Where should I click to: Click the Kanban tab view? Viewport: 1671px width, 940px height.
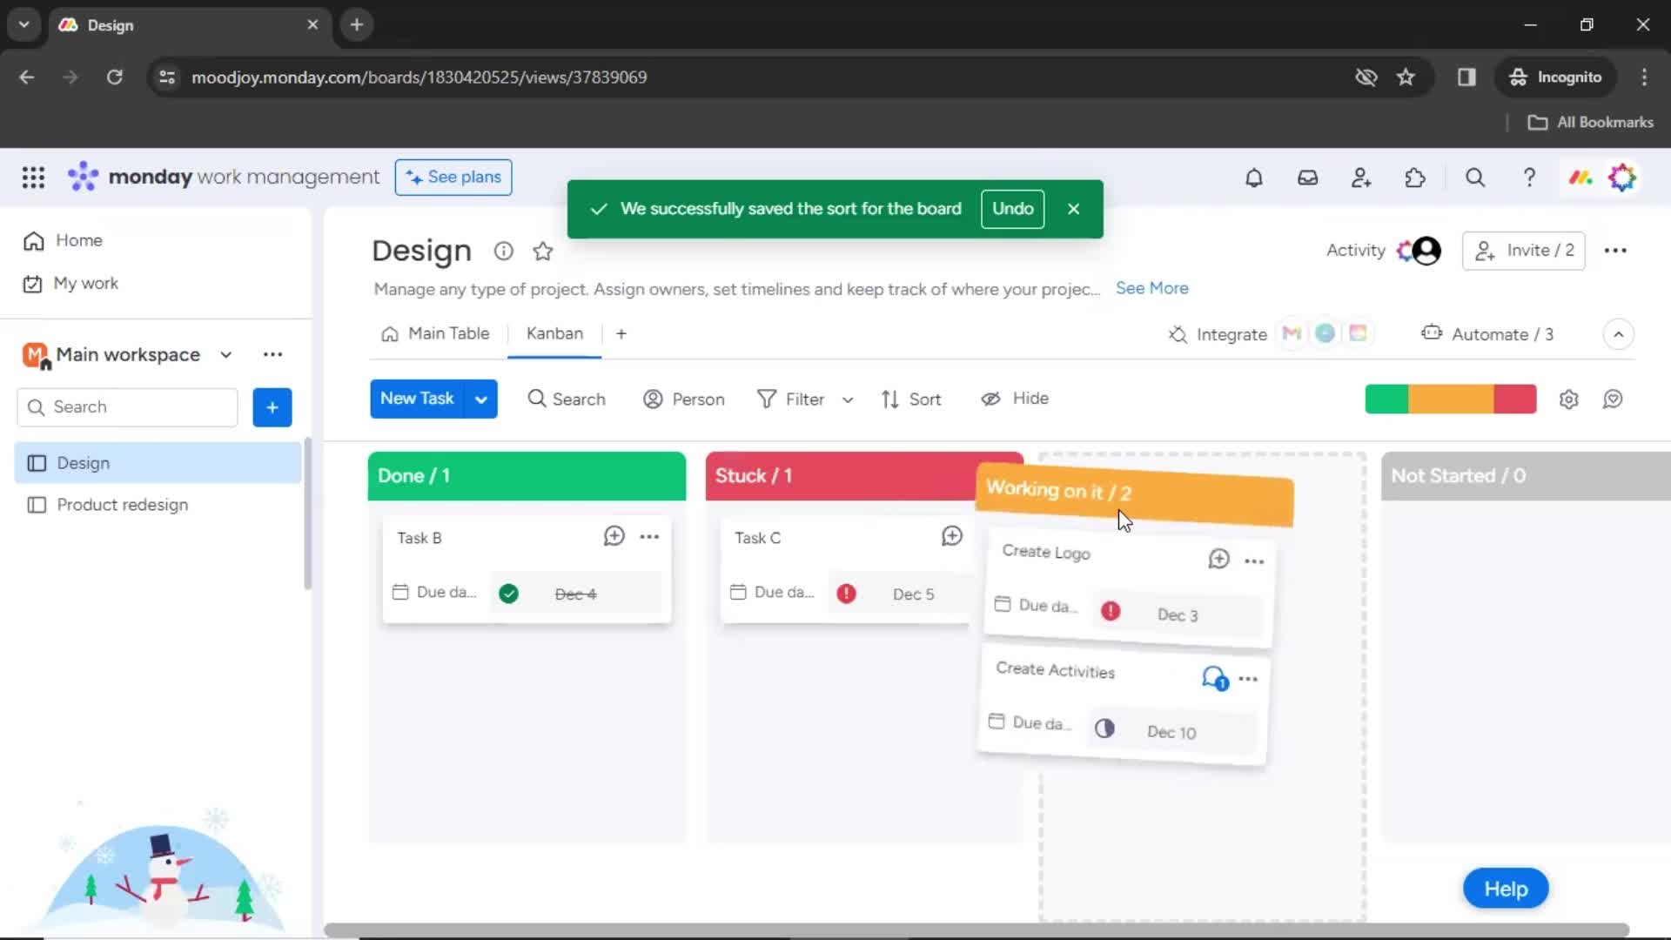point(554,334)
